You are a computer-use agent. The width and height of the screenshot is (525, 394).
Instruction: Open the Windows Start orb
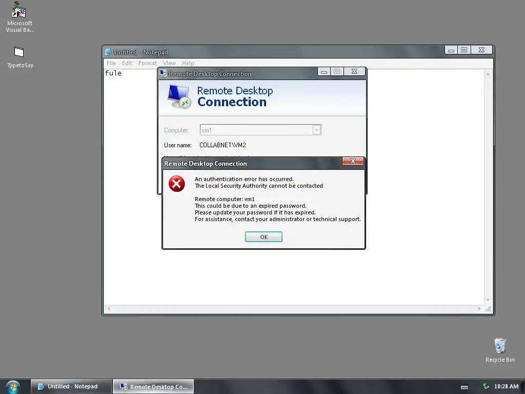point(13,387)
